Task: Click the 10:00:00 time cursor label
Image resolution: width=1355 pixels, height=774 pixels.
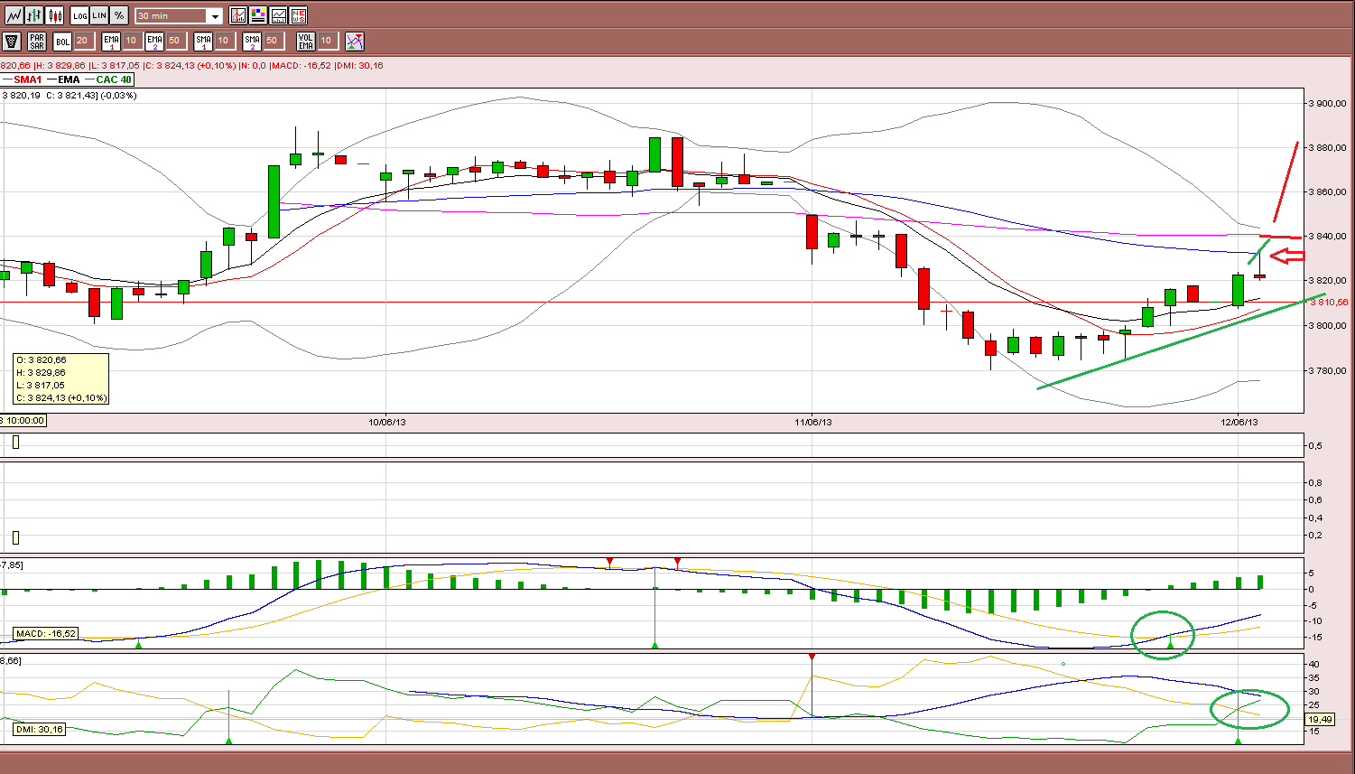Action: (23, 421)
